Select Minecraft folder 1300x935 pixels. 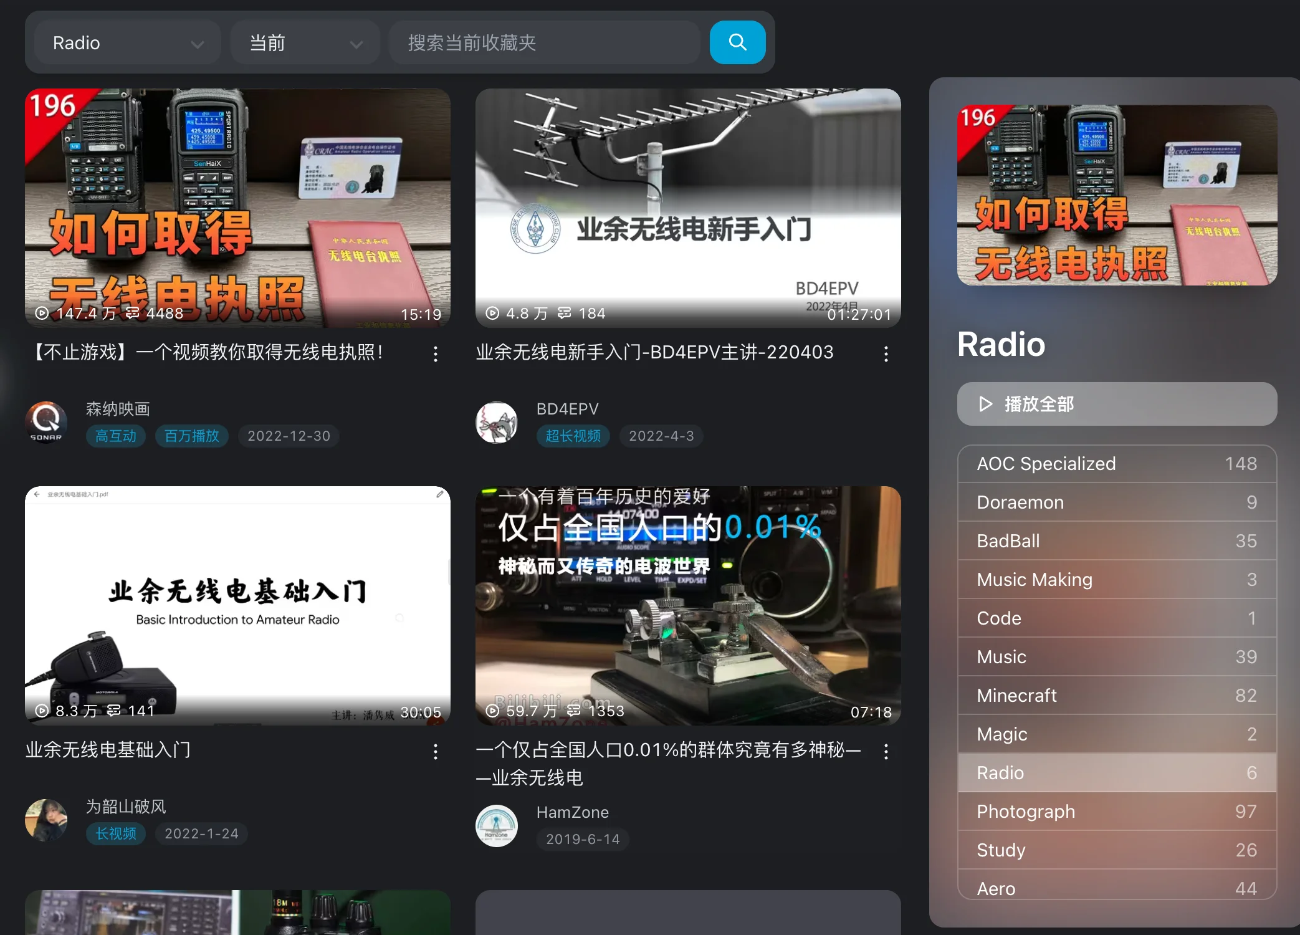(1117, 696)
